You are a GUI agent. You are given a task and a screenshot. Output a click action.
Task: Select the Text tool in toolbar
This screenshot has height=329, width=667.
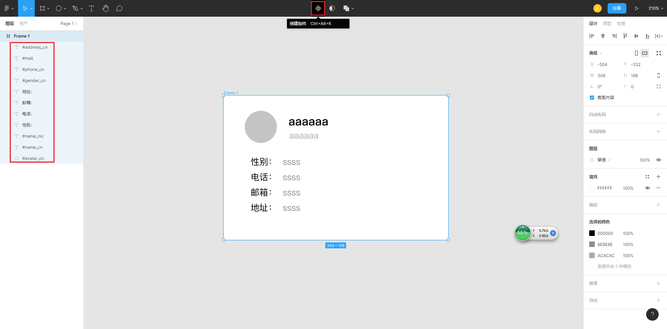pos(92,8)
